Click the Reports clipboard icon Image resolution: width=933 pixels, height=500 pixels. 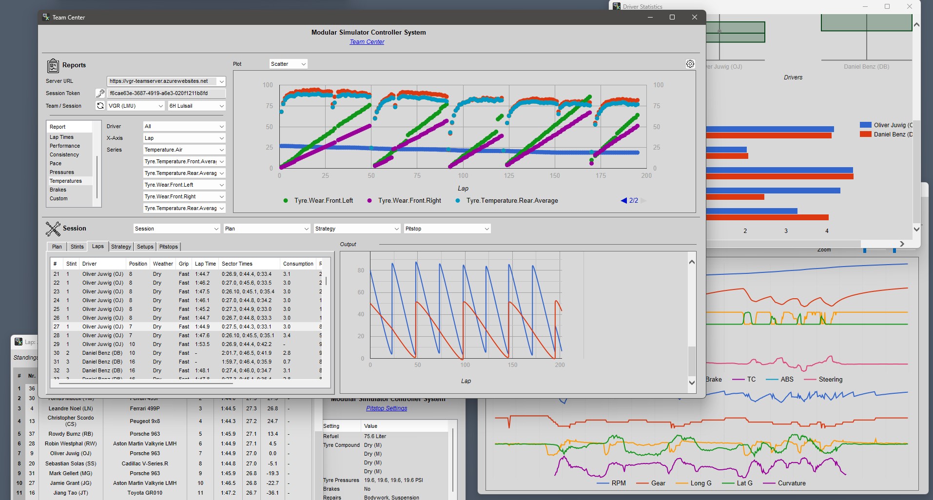click(x=53, y=65)
